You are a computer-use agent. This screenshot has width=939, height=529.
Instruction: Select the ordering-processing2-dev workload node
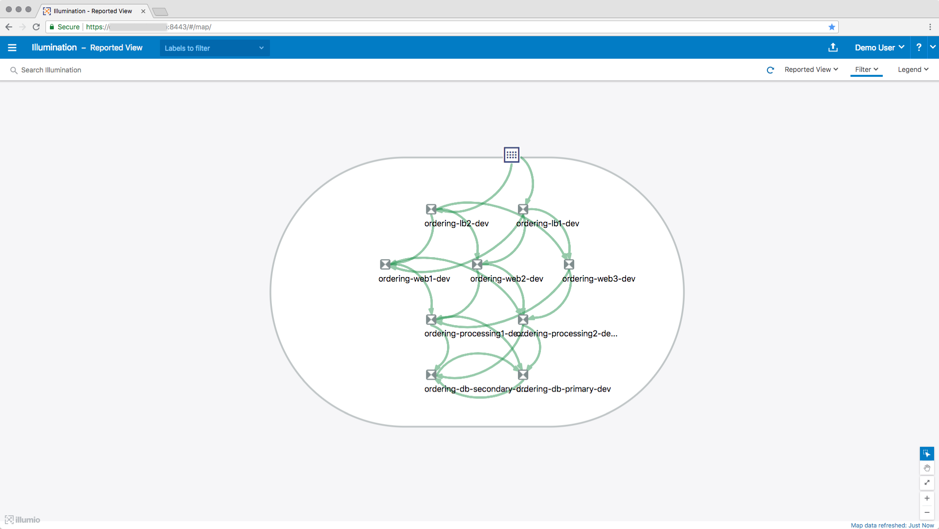click(x=523, y=320)
